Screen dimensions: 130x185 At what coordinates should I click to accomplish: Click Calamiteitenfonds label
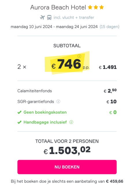click(35, 91)
